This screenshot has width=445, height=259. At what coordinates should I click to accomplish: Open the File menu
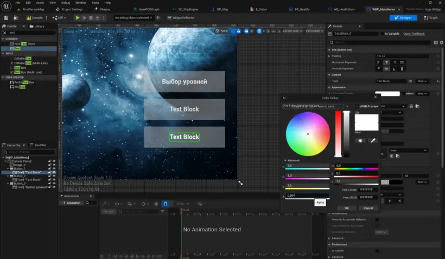coord(17,3)
